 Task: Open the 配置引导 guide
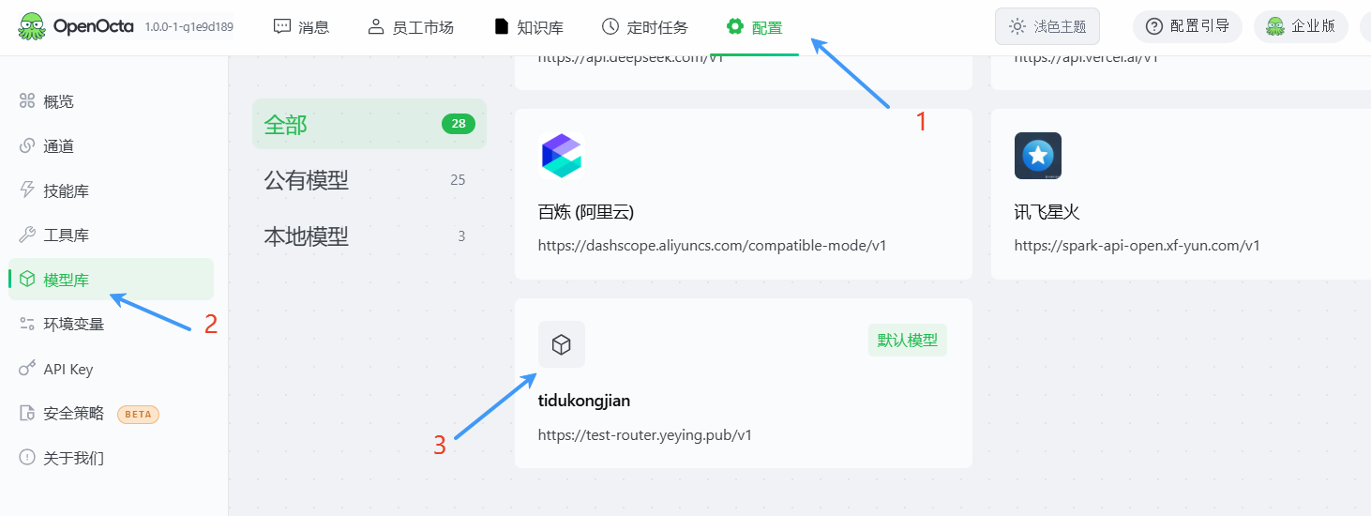(1188, 26)
